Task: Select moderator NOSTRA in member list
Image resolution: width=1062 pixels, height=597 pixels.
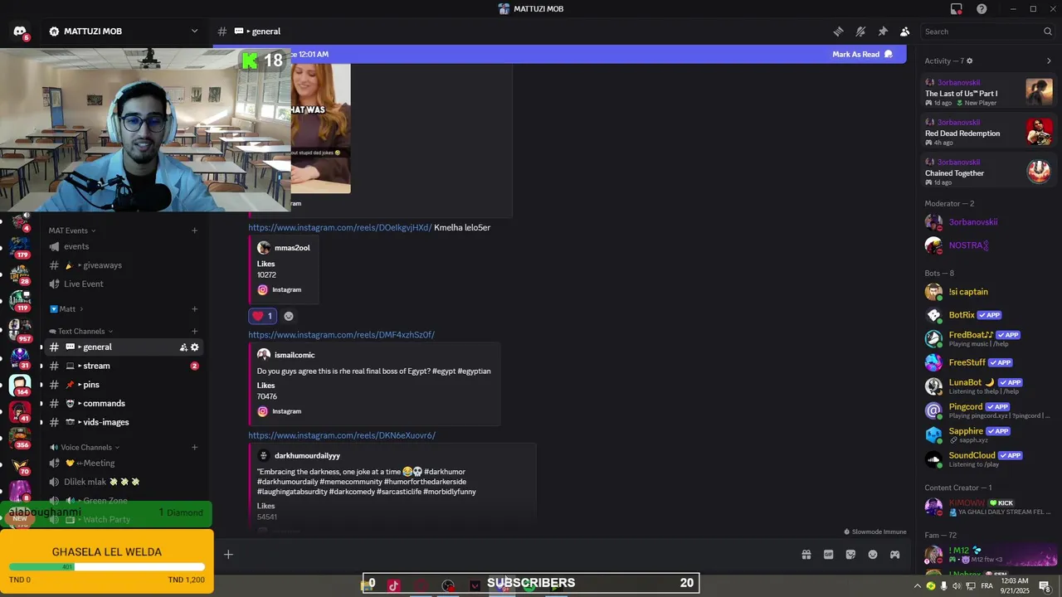Action: pos(988,245)
